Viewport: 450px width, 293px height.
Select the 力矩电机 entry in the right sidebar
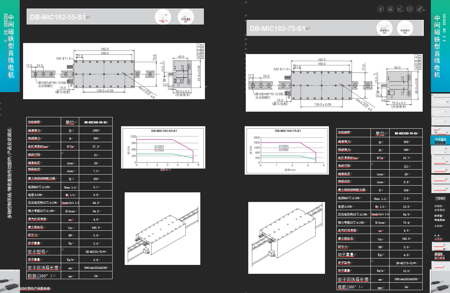click(440, 198)
